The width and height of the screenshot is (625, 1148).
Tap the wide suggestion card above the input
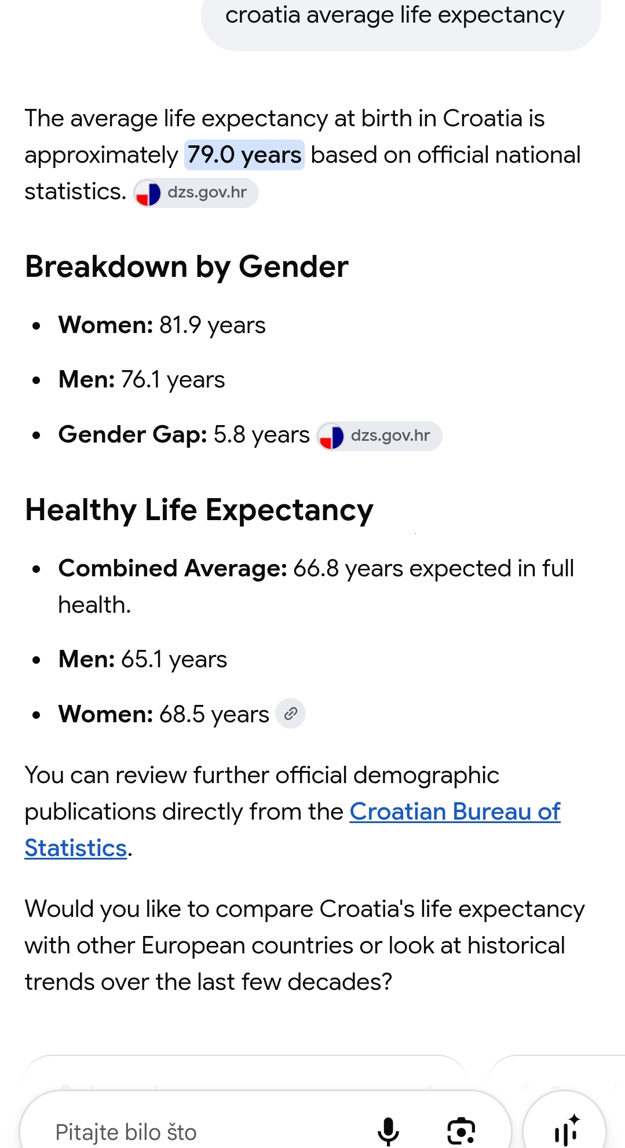[245, 1072]
